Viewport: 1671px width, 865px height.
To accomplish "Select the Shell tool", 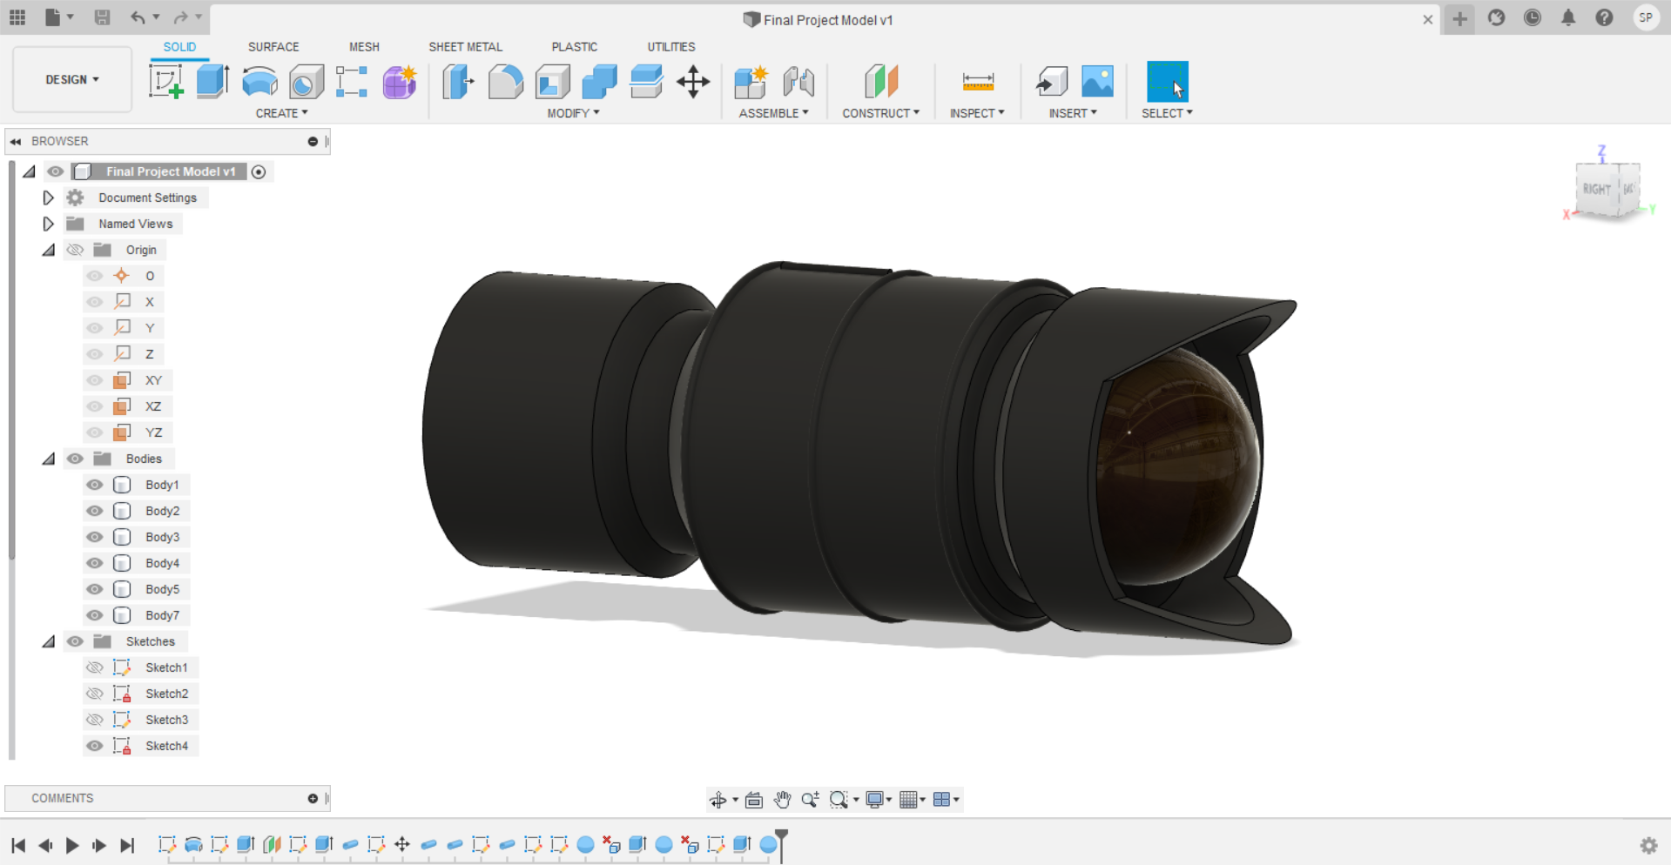I will 552,82.
